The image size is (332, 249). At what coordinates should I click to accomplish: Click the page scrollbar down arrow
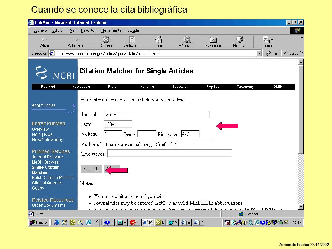coord(301,207)
